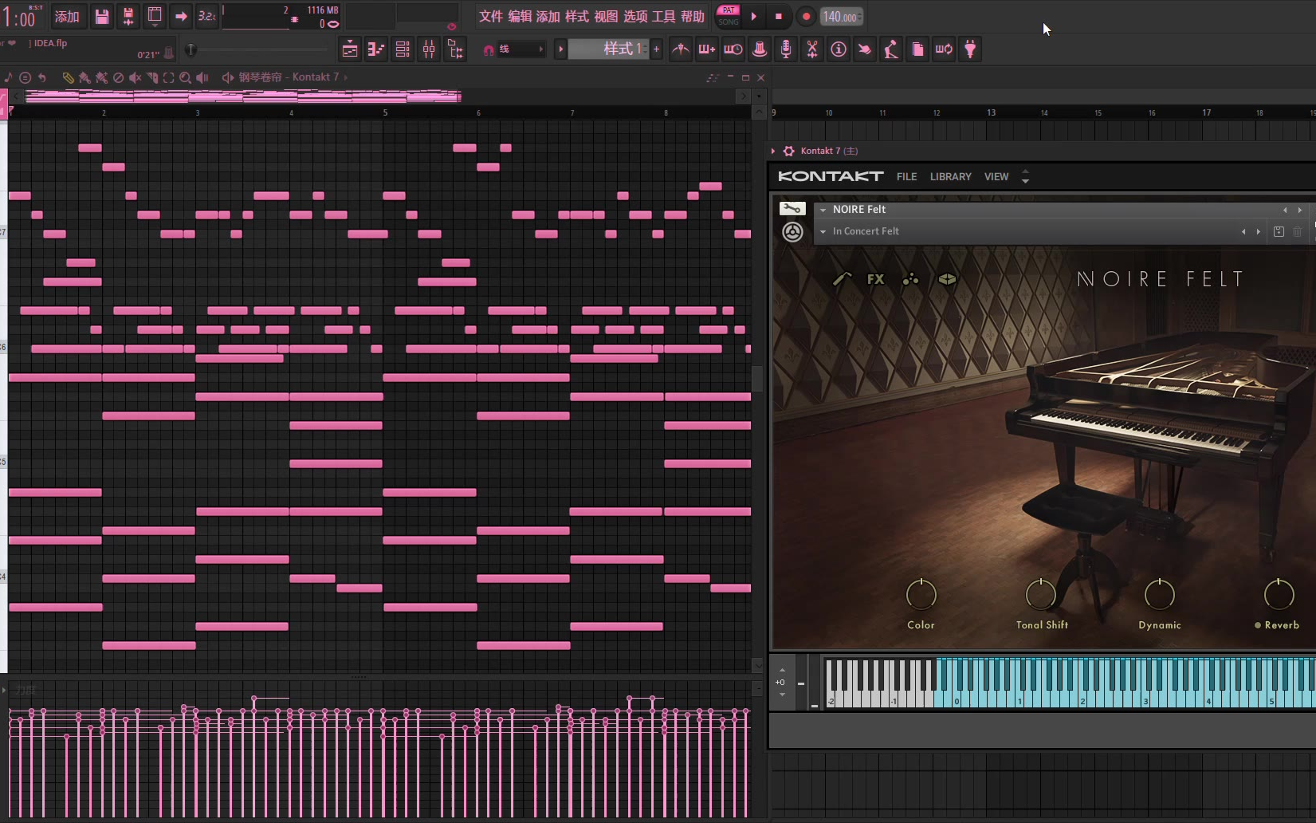The height and width of the screenshot is (823, 1316).
Task: Click the Tonal Shift knob
Action: click(1040, 594)
